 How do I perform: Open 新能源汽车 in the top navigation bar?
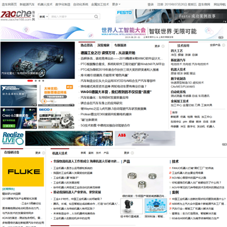(x=27, y=4)
